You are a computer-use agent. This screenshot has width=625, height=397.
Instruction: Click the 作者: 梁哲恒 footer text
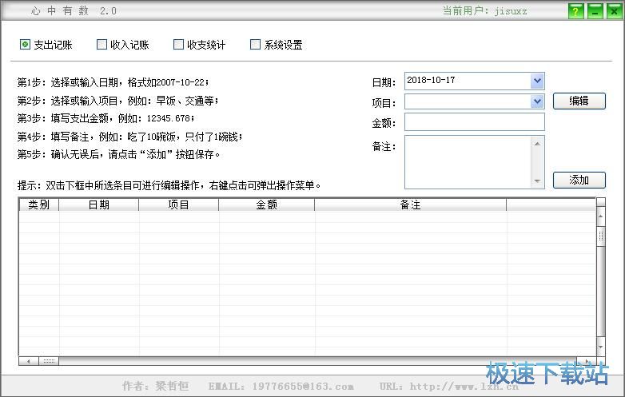(x=156, y=386)
